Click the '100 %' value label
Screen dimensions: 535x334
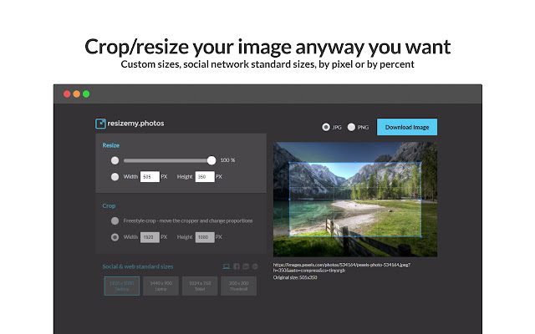coord(227,160)
